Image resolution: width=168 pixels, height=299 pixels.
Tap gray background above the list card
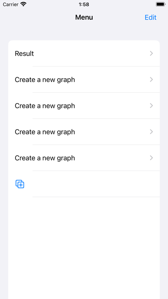tap(84, 32)
